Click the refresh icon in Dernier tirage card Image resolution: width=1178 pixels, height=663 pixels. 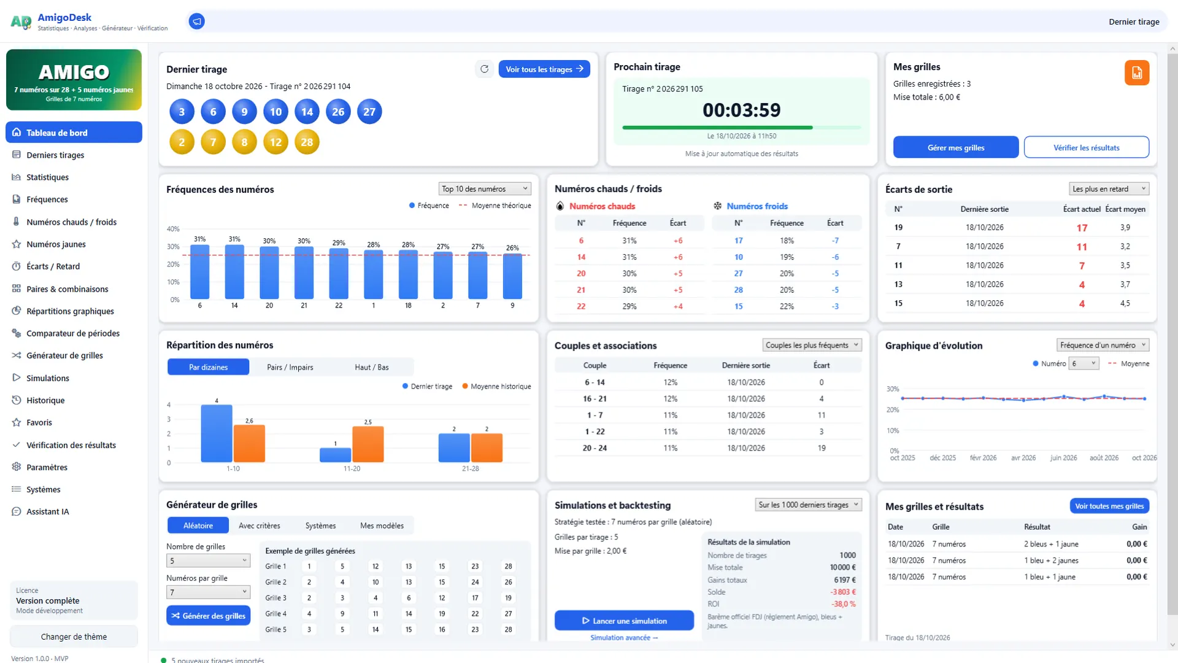485,69
